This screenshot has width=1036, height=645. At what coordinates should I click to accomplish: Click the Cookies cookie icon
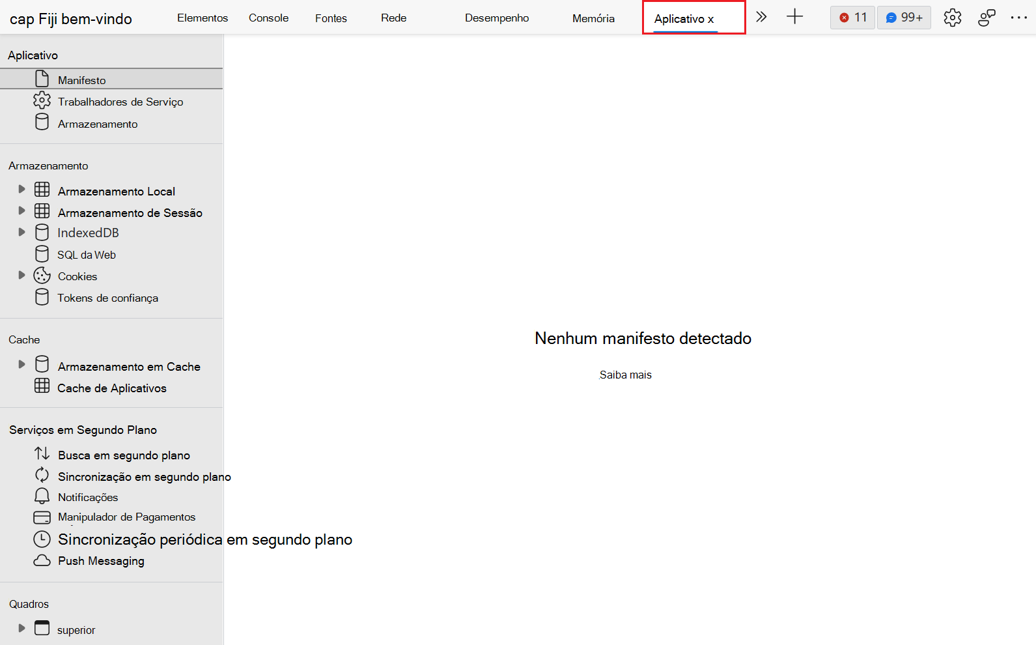pyautogui.click(x=42, y=276)
